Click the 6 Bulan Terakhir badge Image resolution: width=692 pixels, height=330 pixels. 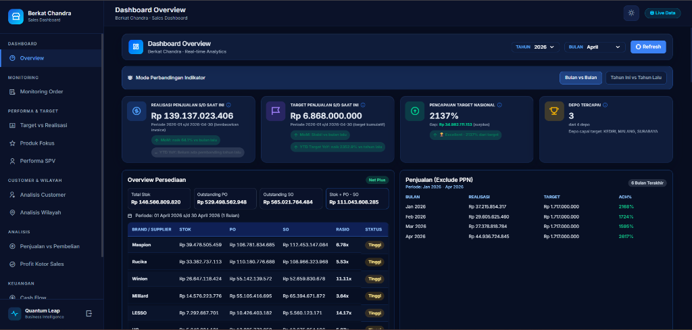(x=647, y=183)
